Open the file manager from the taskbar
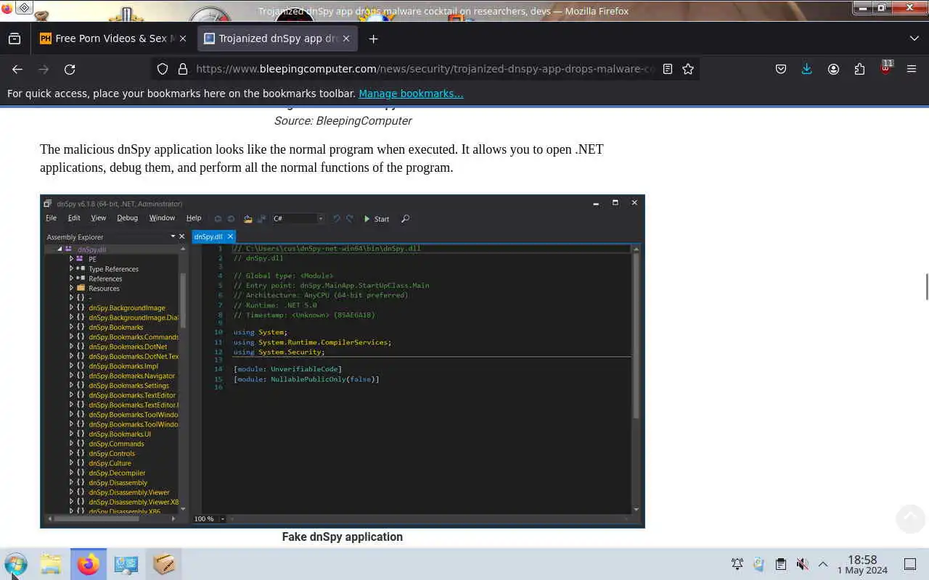The image size is (929, 580). pos(51,564)
